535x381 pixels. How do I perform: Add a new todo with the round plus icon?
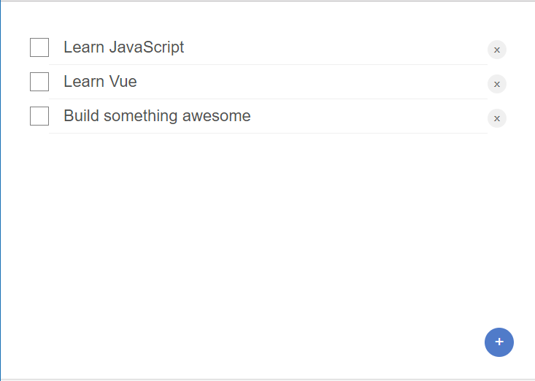tap(499, 342)
